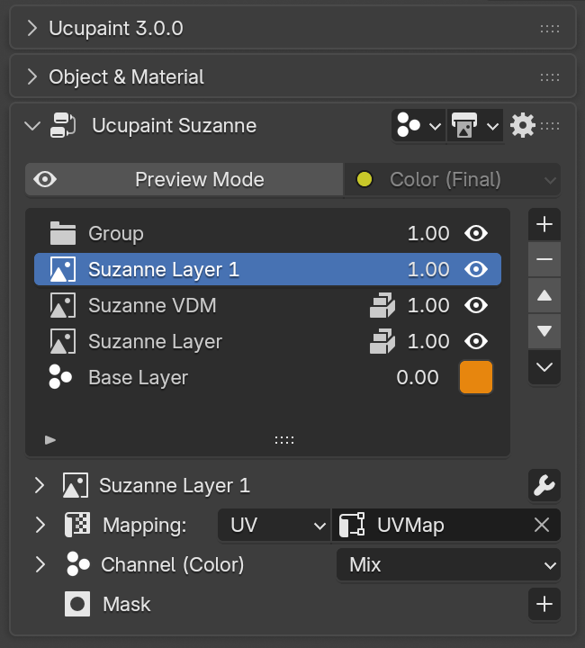Viewport: 585px width, 648px height.
Task: Click the Suzanne Layer image icon in list
Action: (63, 341)
